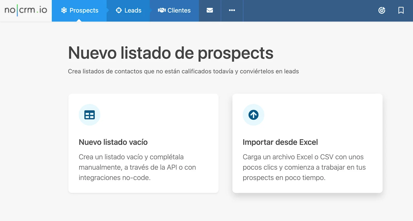The width and height of the screenshot is (413, 221).
Task: Click the table grid icon for empty list
Action: tap(90, 115)
